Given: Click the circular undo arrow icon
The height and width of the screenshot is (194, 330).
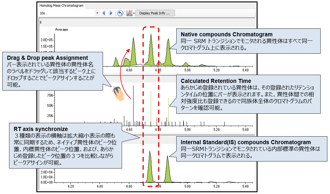Looking at the screenshot, I should coord(120,13).
